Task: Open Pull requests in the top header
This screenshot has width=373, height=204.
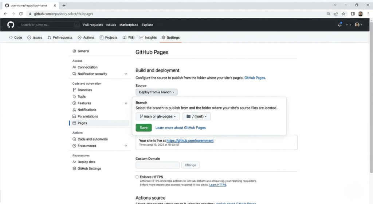Action: pyautogui.click(x=93, y=25)
